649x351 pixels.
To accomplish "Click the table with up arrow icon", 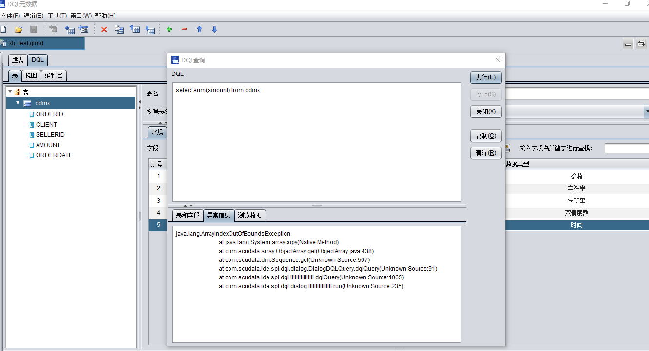I will [x=135, y=29].
